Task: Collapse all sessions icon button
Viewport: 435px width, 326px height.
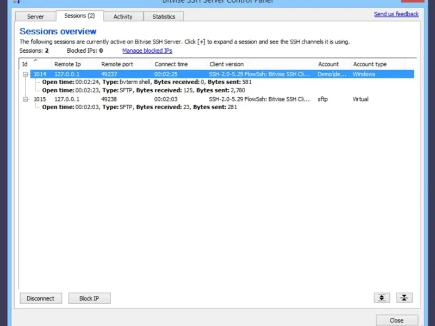Action: tap(404, 298)
